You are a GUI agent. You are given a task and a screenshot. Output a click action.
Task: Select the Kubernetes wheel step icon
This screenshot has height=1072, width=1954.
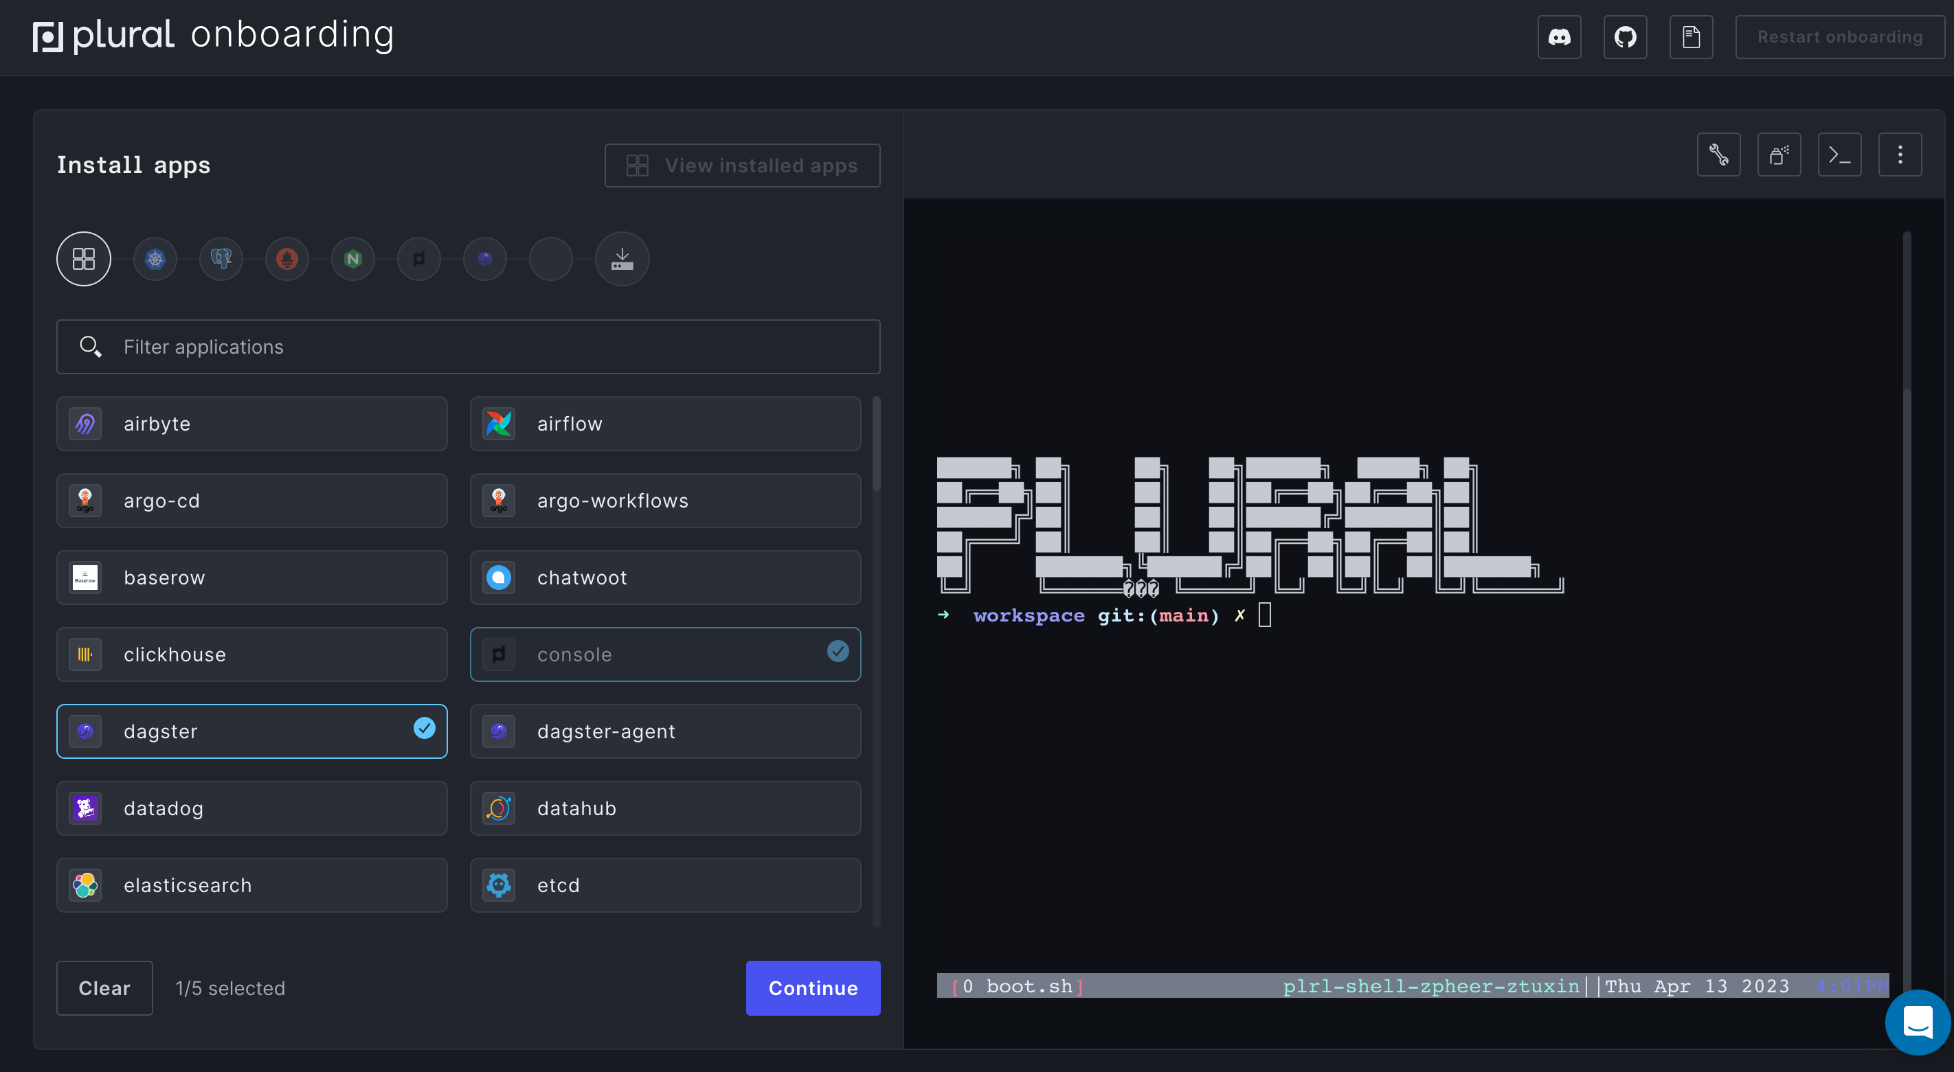click(x=155, y=260)
